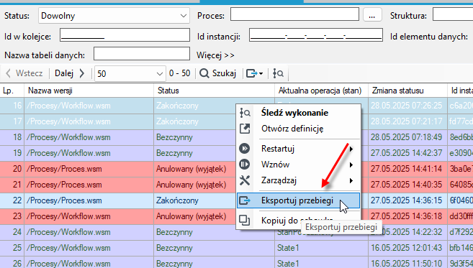Sort by the Lp. column header
The image size is (473, 268).
point(12,91)
